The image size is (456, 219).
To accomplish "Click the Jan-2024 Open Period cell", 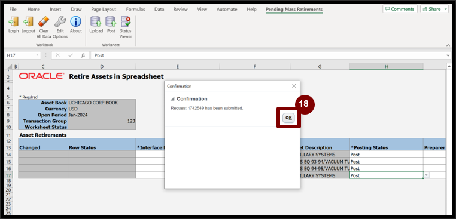I will [x=102, y=115].
